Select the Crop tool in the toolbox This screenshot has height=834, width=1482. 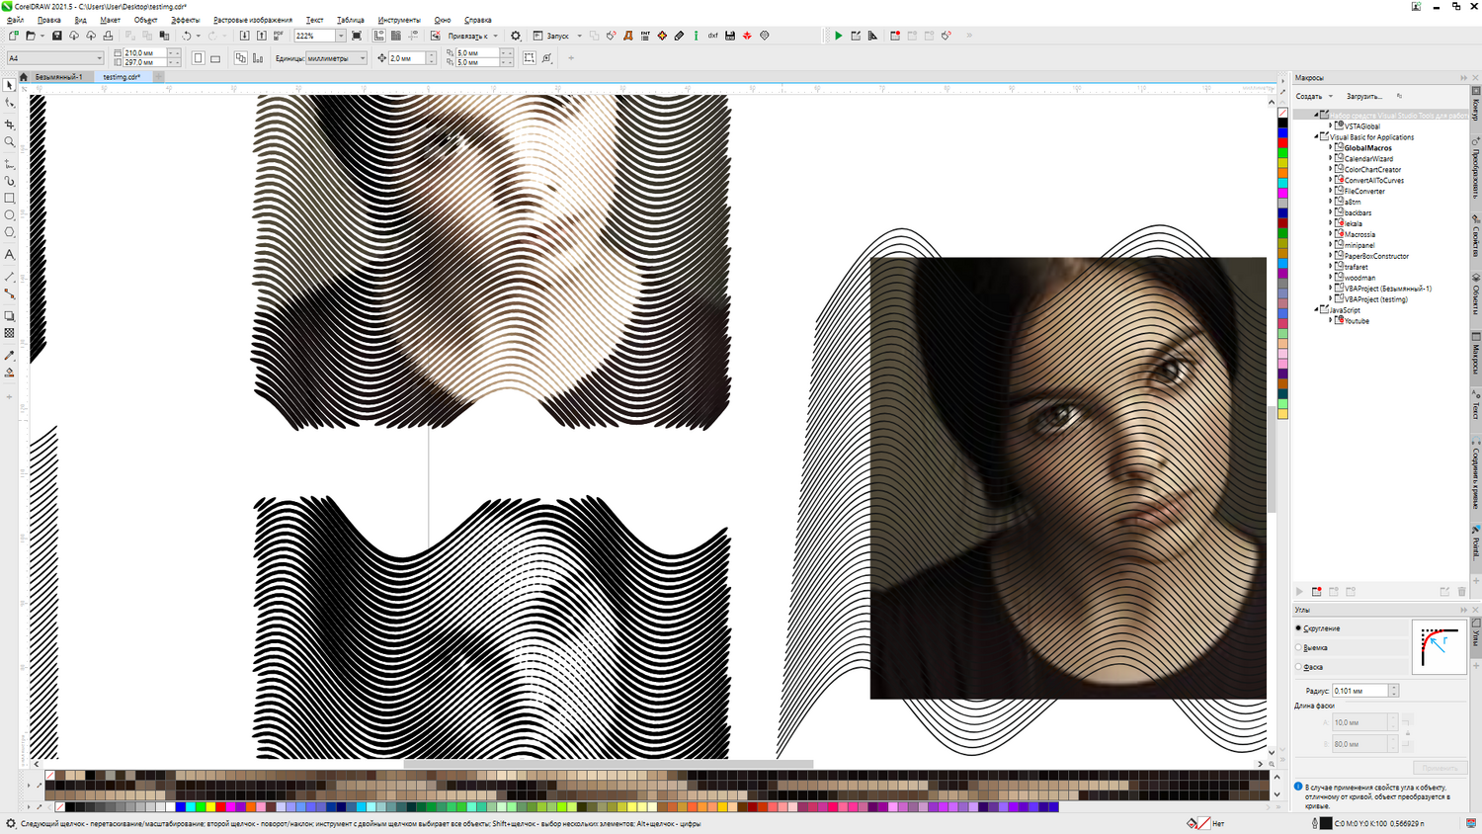pos(10,125)
